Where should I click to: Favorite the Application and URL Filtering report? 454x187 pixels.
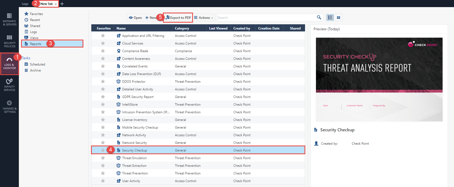click(x=103, y=35)
